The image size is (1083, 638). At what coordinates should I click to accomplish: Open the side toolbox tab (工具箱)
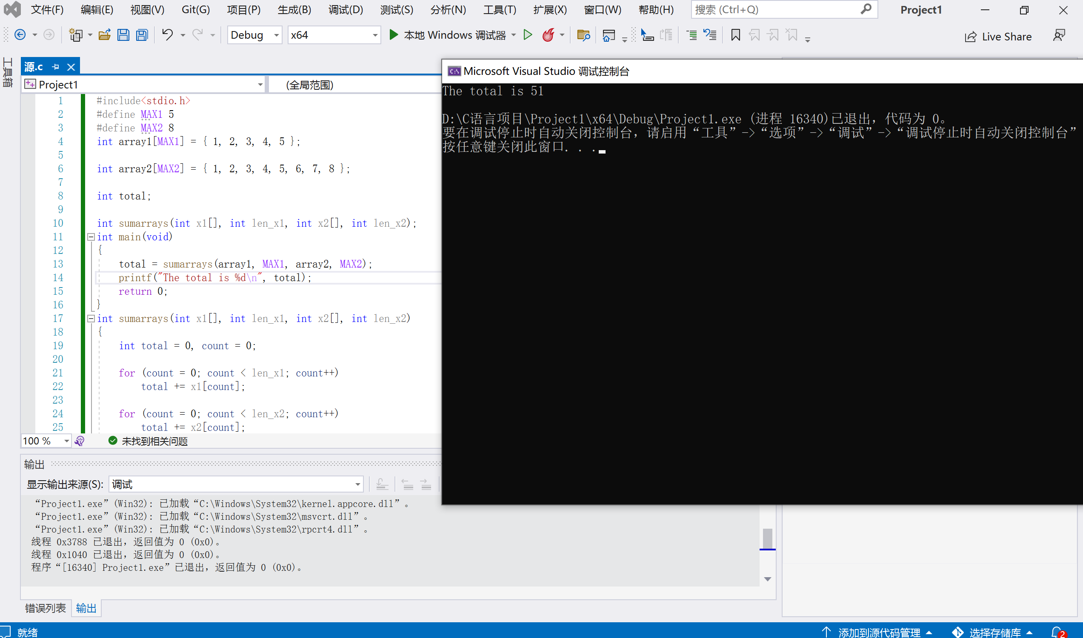[x=8, y=73]
